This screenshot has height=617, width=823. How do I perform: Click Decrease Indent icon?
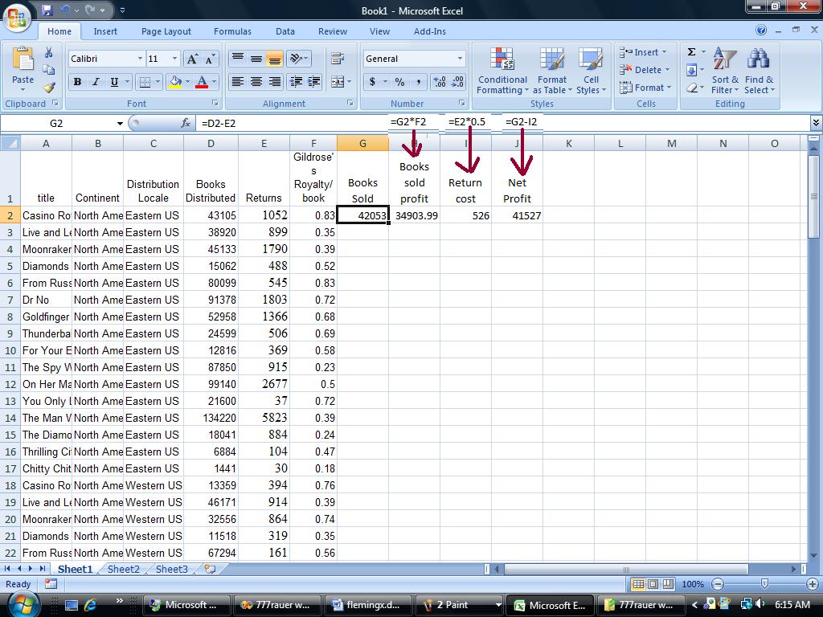pyautogui.click(x=296, y=82)
